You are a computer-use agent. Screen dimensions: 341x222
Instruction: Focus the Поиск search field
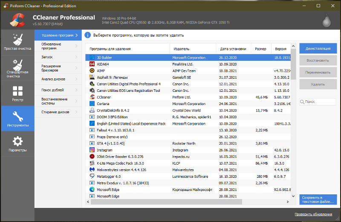click(318, 102)
